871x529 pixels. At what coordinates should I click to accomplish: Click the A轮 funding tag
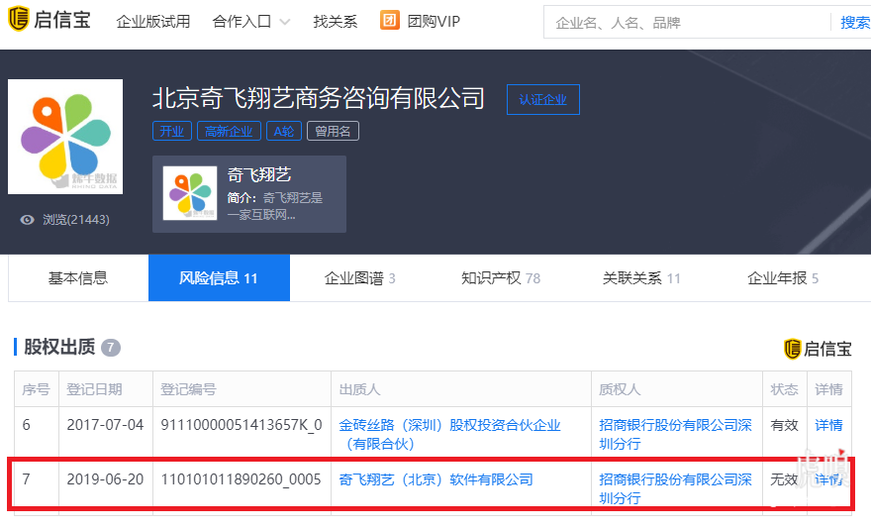284,132
